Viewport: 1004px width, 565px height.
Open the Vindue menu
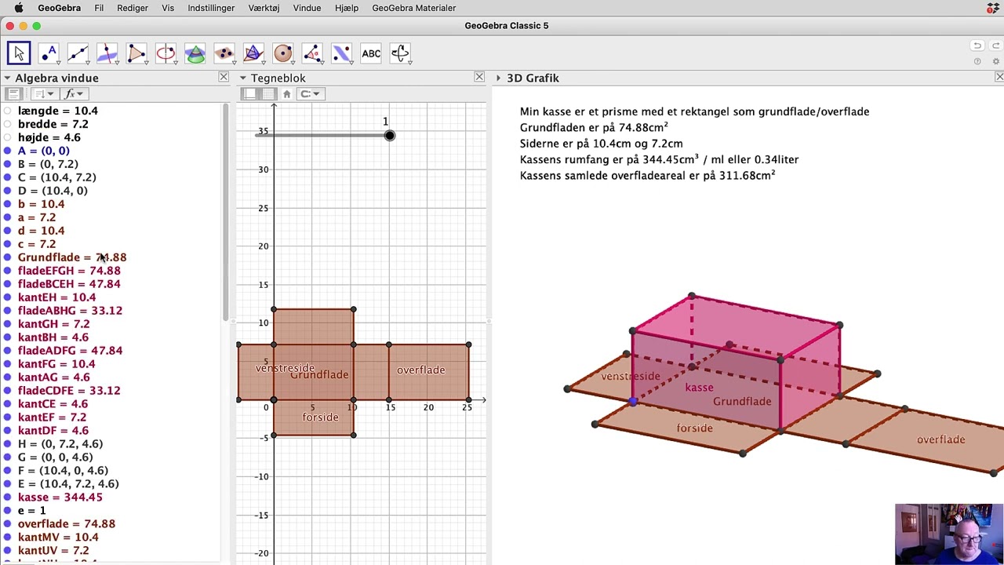coord(307,8)
